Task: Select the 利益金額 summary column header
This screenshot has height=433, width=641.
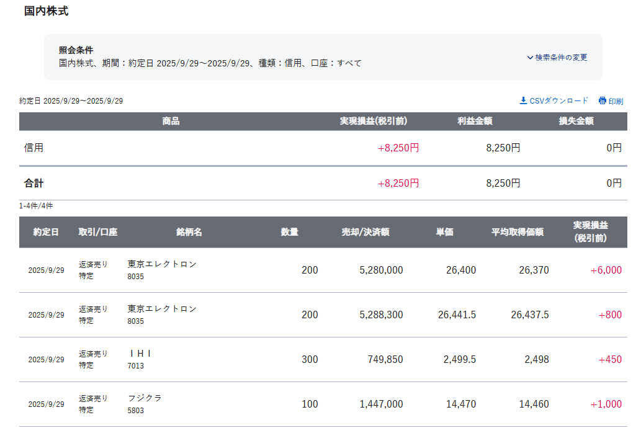Action: coord(475,121)
